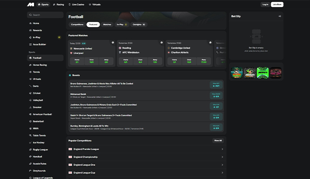
Task: Select American Football in the sports list
Action: [45, 114]
